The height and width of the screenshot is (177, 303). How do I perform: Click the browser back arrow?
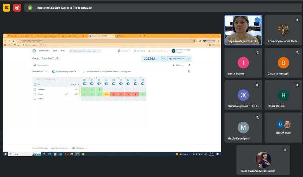click(x=5, y=41)
